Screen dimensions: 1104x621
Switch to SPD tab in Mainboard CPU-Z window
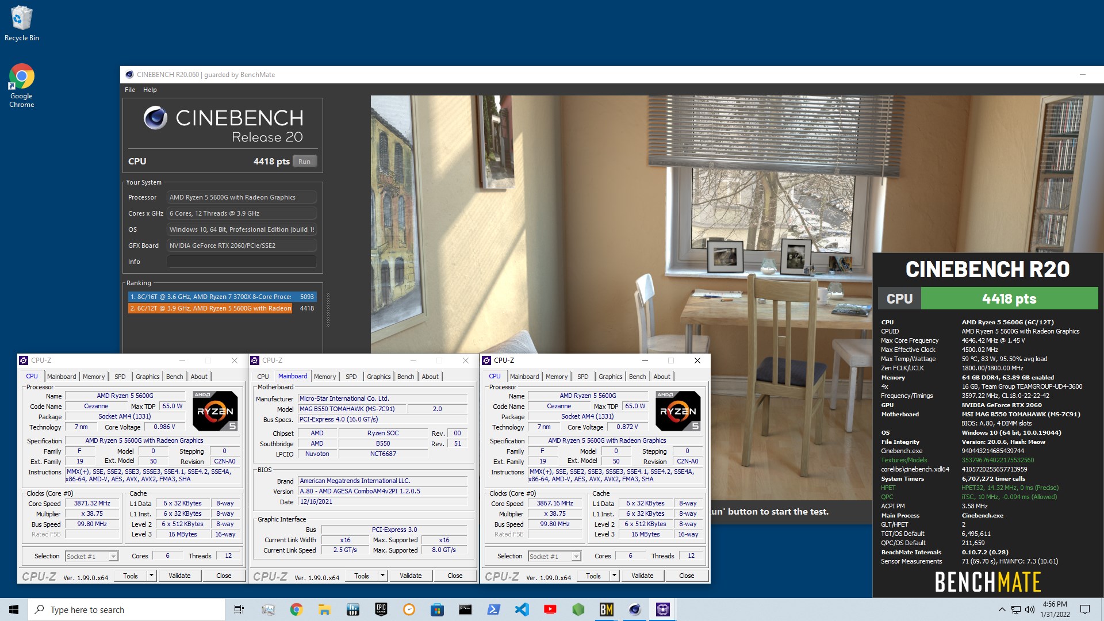pos(351,377)
